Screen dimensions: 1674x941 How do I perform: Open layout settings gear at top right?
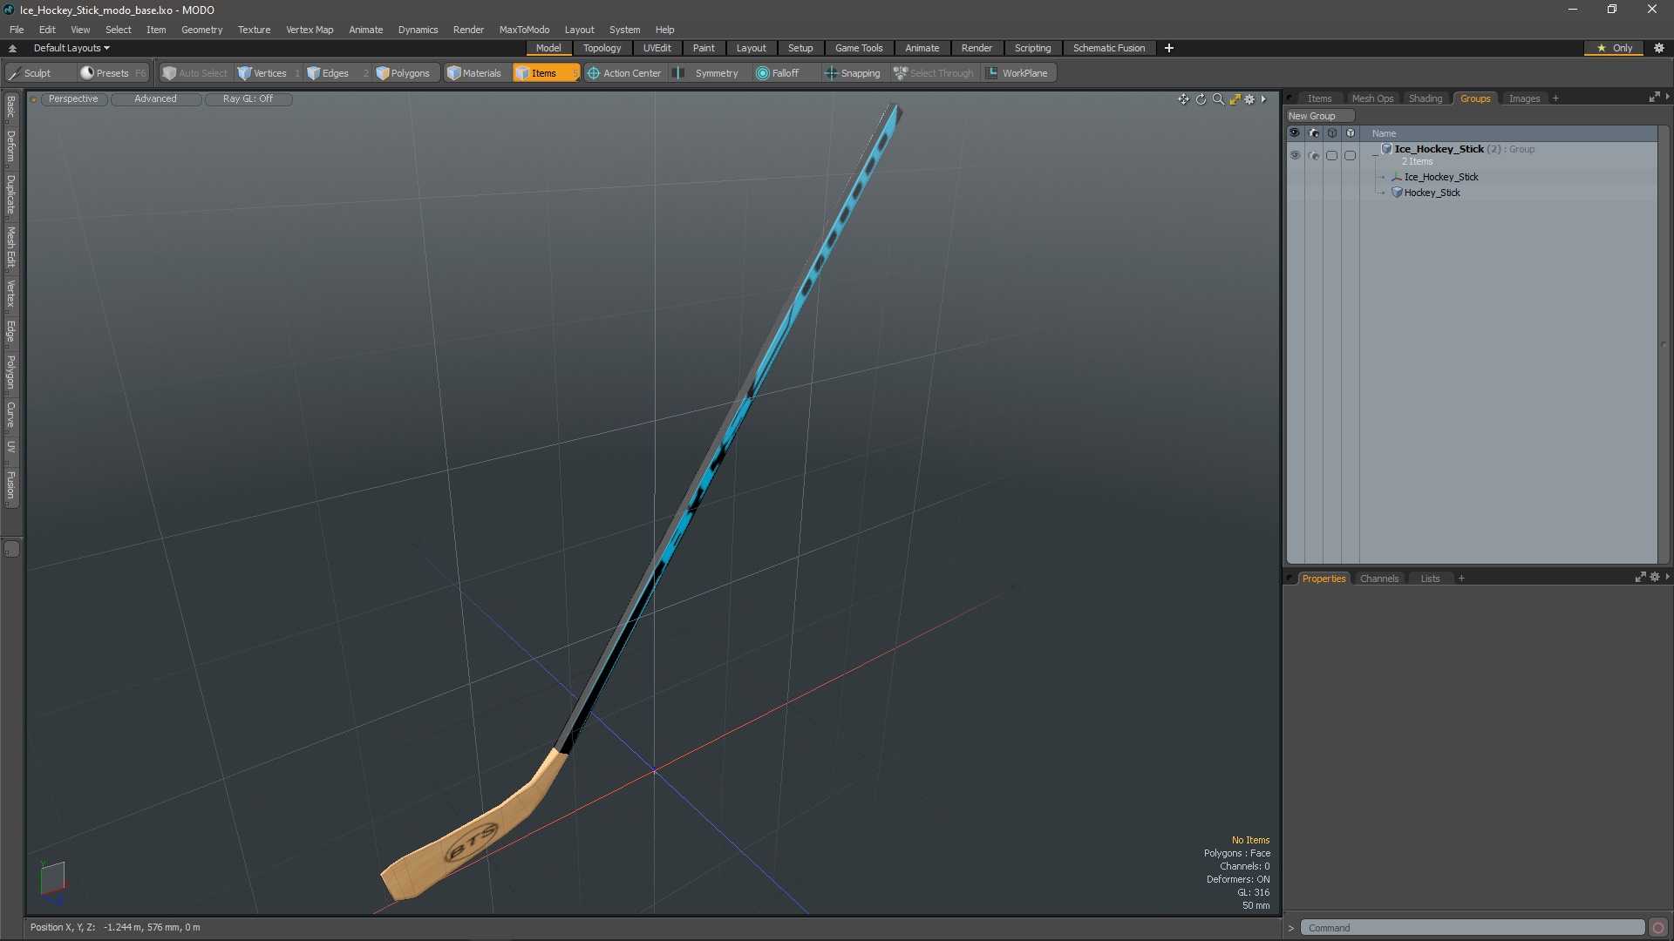[x=1659, y=48]
